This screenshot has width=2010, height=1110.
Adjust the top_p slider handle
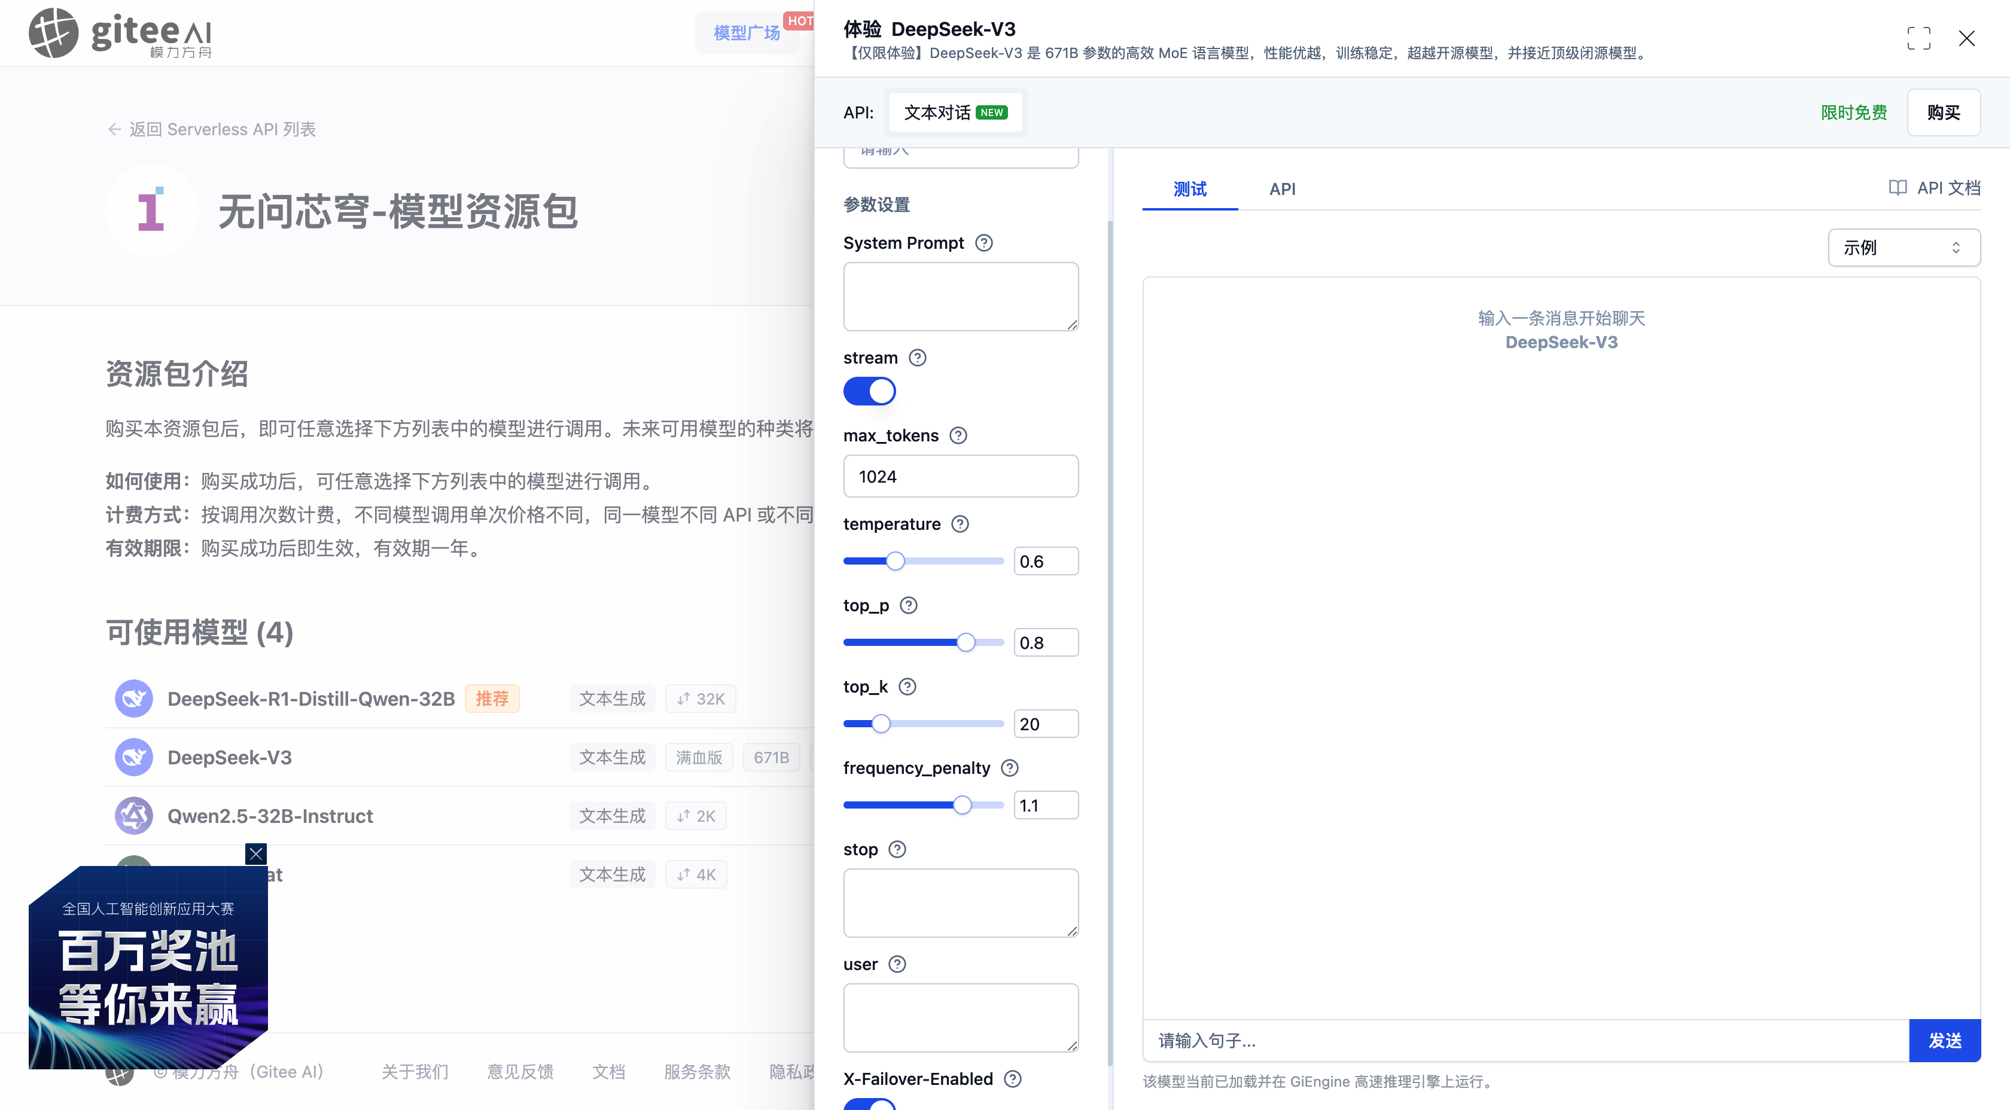(x=966, y=642)
